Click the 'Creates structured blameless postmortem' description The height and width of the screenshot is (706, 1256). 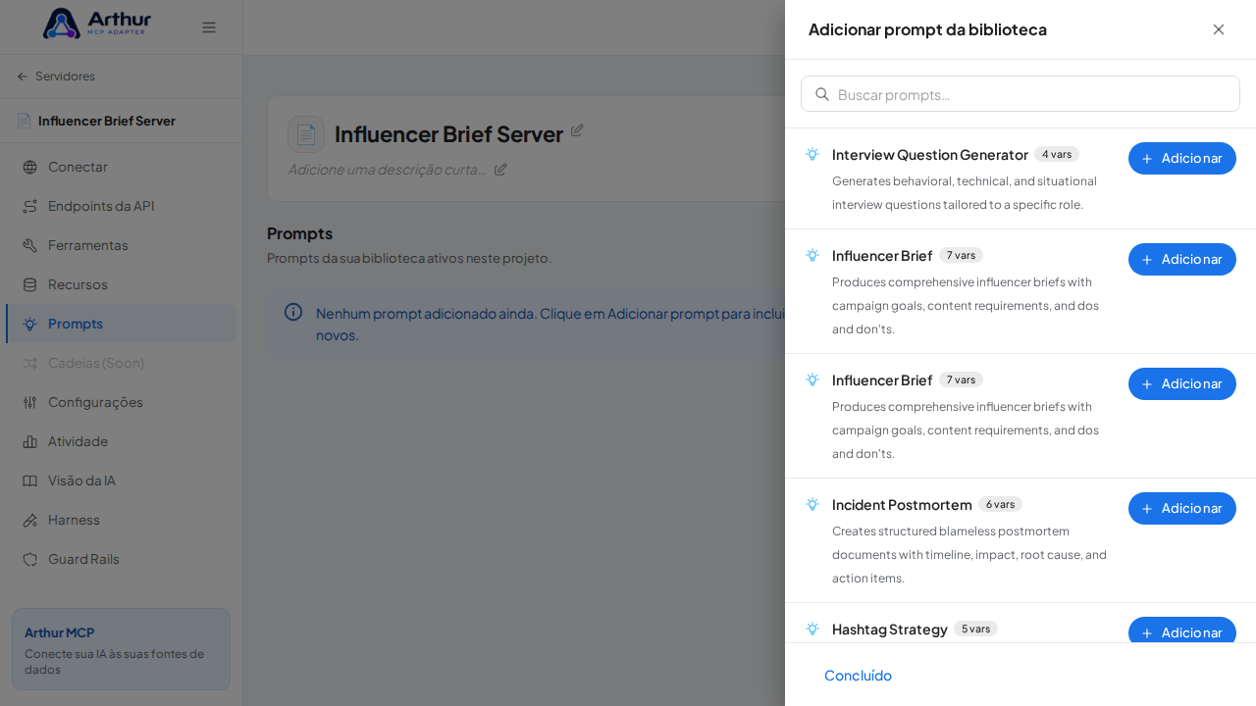tap(969, 555)
